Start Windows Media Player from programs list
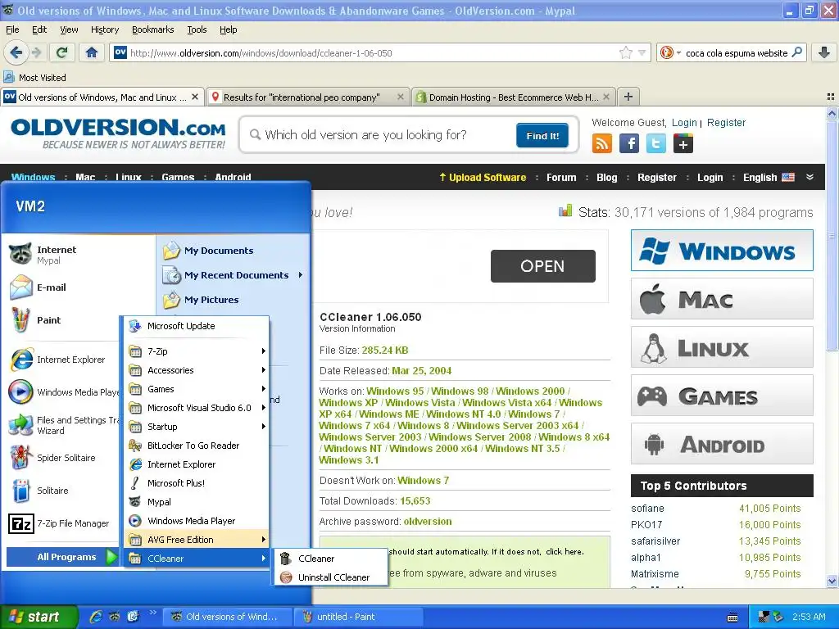The image size is (839, 629). click(197, 521)
